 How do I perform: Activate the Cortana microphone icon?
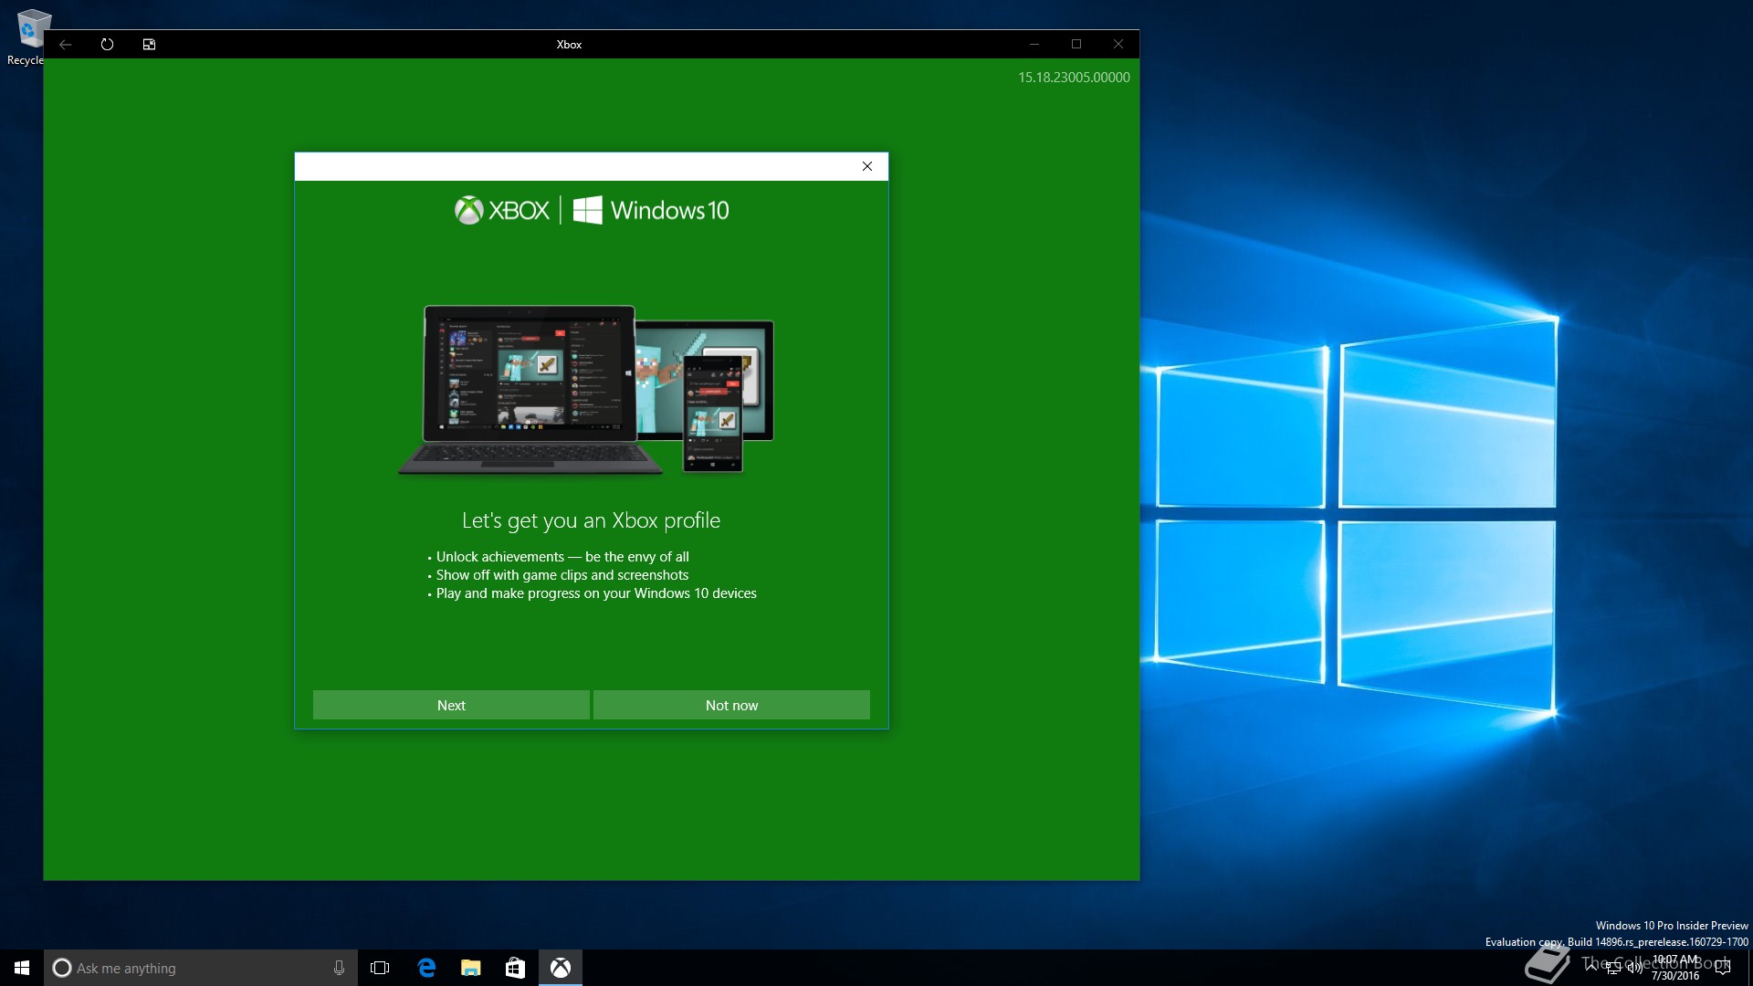tap(339, 968)
